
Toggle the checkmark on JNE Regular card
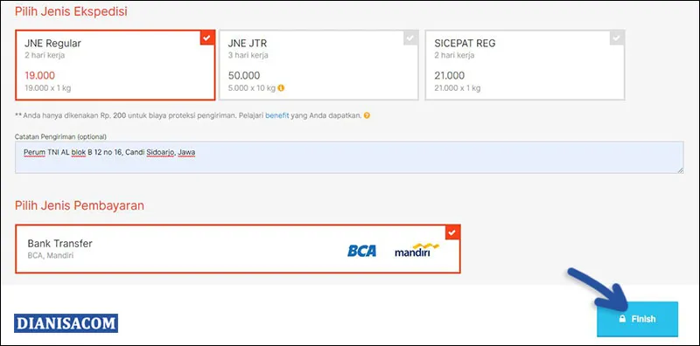click(206, 38)
